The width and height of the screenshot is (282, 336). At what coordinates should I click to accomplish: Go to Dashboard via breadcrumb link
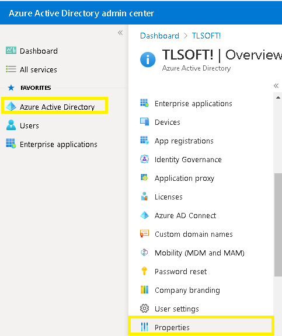click(x=159, y=36)
